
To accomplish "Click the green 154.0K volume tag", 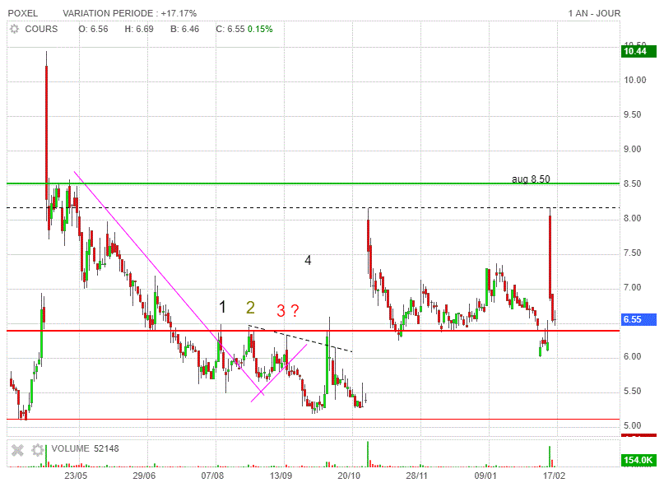I will 638,460.
